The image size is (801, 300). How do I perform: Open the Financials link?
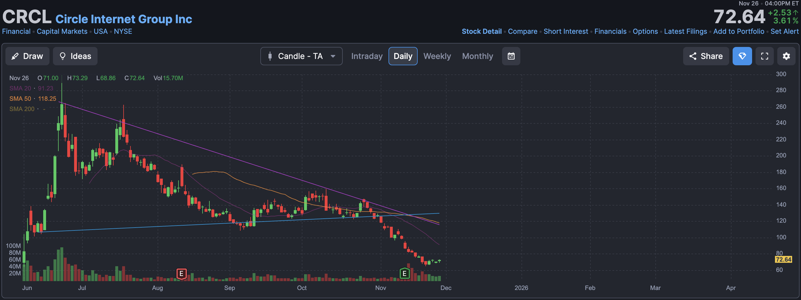click(x=610, y=31)
